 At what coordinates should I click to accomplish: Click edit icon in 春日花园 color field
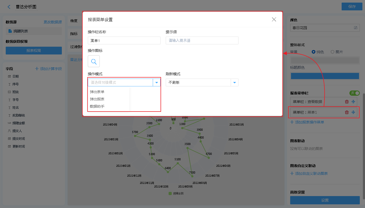[355, 28]
